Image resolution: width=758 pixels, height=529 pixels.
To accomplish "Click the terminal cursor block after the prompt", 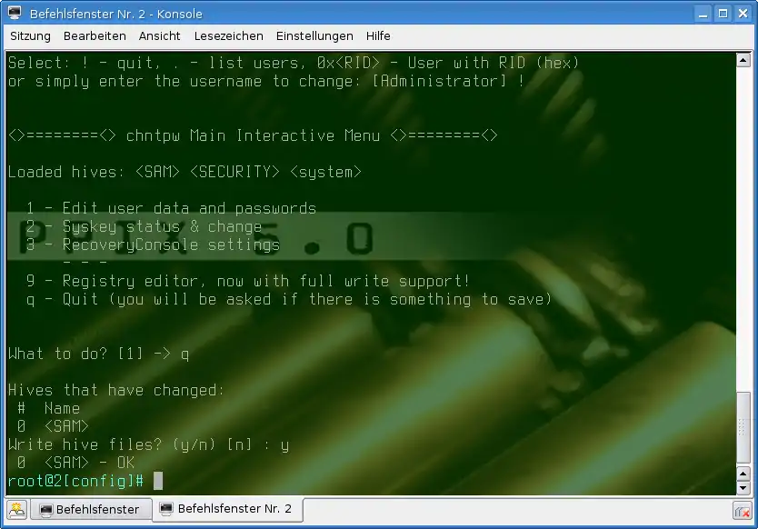I will (158, 481).
